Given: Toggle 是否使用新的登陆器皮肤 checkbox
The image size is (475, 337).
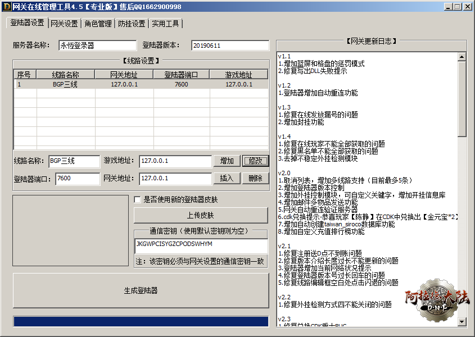Looking at the screenshot, I should coord(138,199).
